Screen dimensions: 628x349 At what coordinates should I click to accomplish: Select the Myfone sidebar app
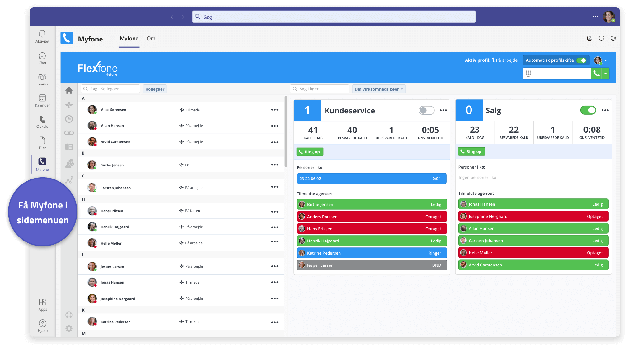coord(42,164)
